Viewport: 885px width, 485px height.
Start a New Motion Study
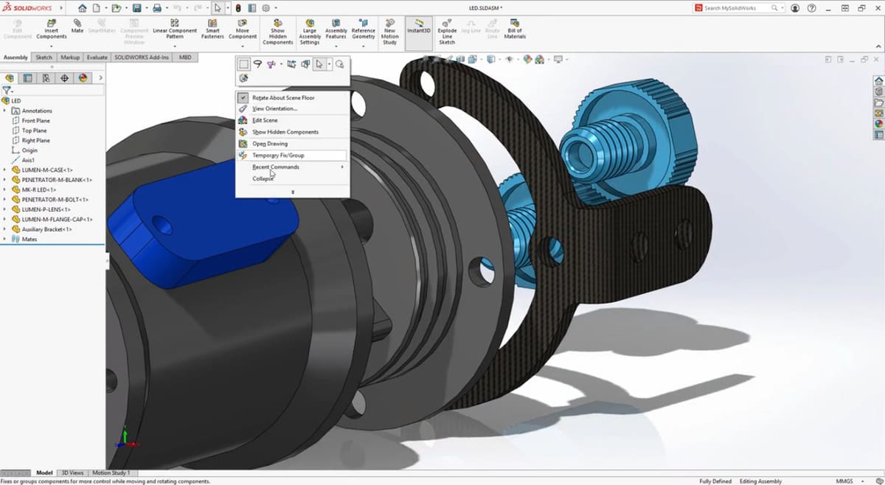pos(389,32)
